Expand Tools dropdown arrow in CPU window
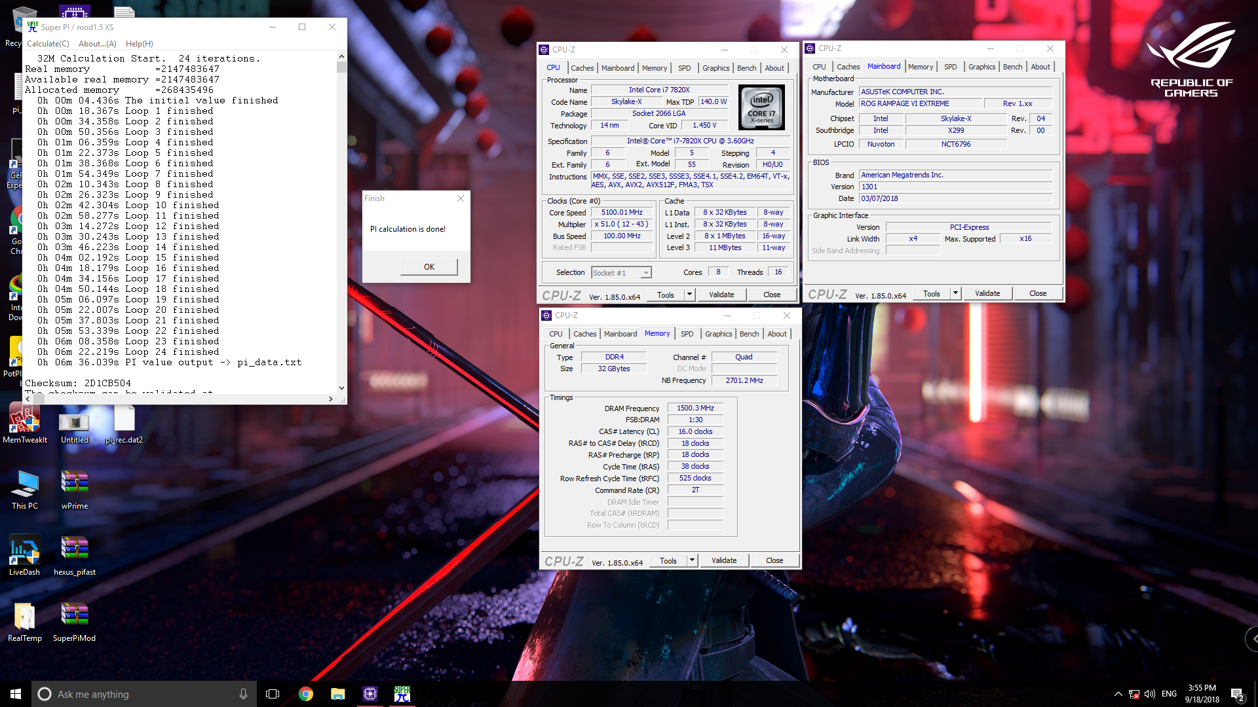This screenshot has height=707, width=1258. click(x=689, y=295)
